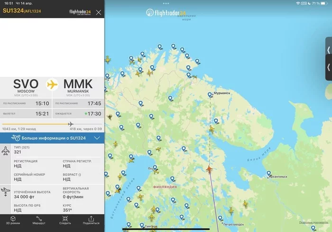Tap the Wi-Fi icon in status bar
This screenshot has height=232, width=332.
coord(298,3)
